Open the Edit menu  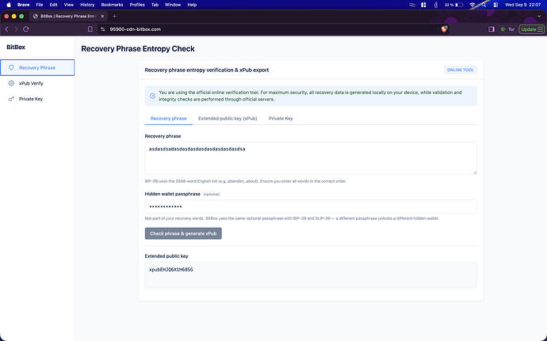pos(53,5)
